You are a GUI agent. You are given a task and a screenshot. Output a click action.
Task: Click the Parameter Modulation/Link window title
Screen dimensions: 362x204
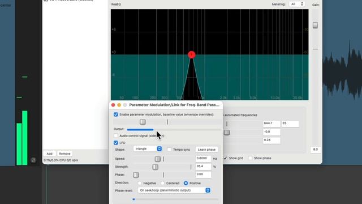[174, 105]
